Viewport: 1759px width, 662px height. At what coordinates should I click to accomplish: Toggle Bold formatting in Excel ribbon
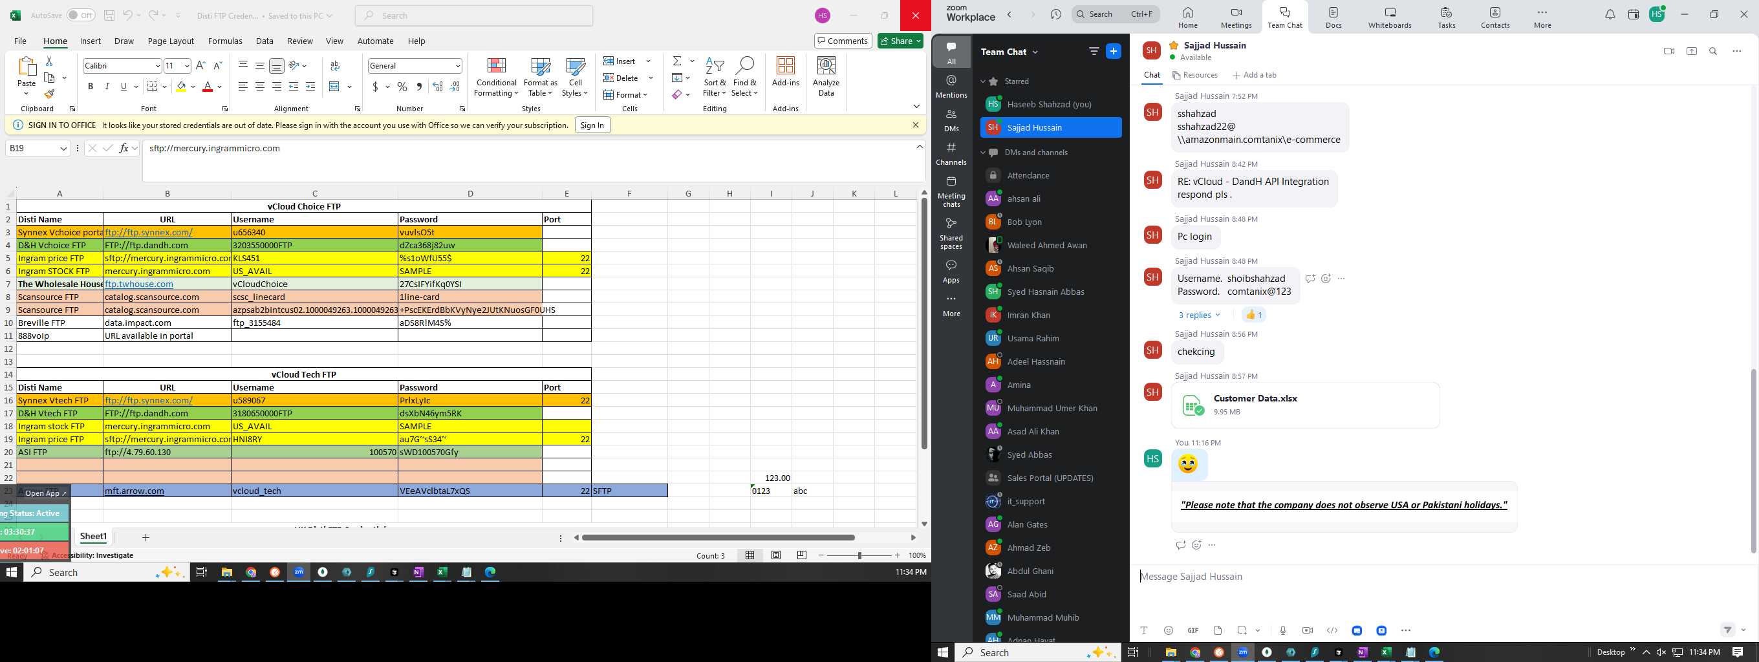pos(90,87)
